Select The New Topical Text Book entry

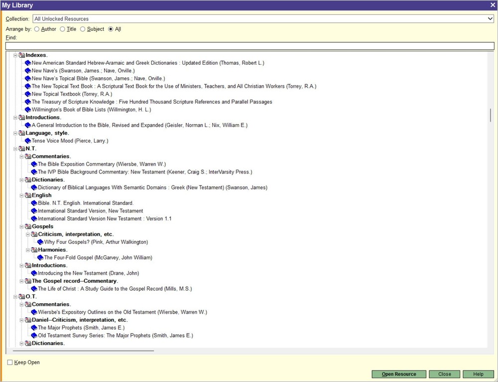tap(174, 86)
